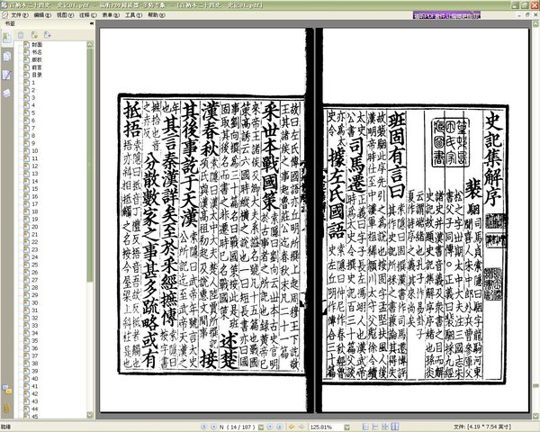
Task: Switch to facing pages layout
Action: point(395,427)
